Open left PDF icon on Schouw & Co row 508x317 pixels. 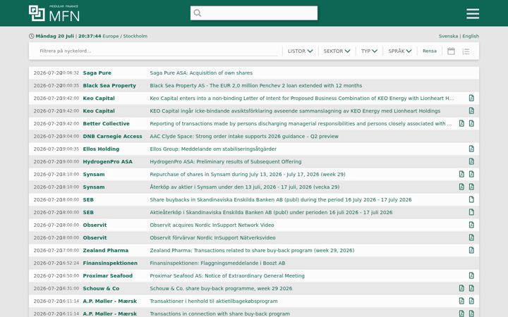(x=461, y=288)
